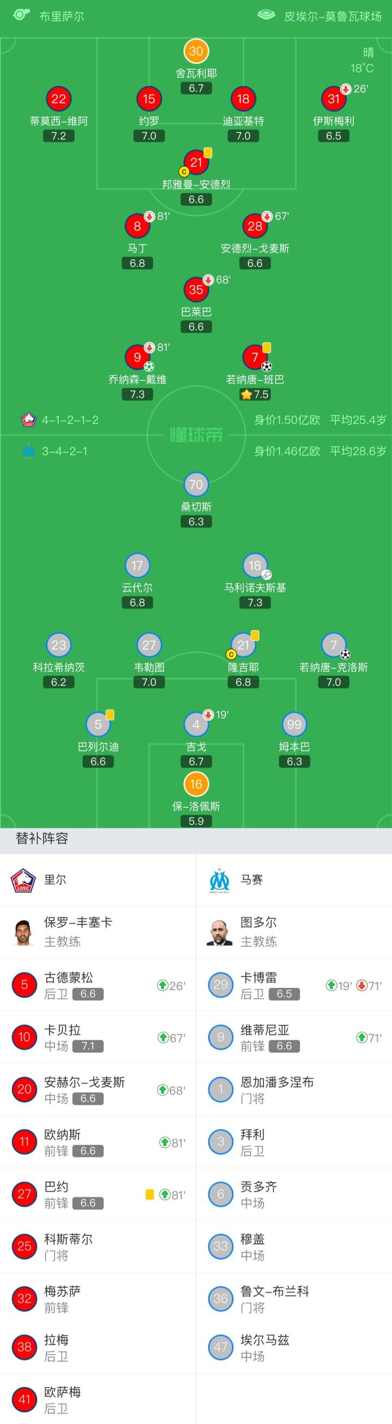Screen dimensions: 392x1424
Task: Open substitute 卡贝拉 player row
Action: [98, 1038]
